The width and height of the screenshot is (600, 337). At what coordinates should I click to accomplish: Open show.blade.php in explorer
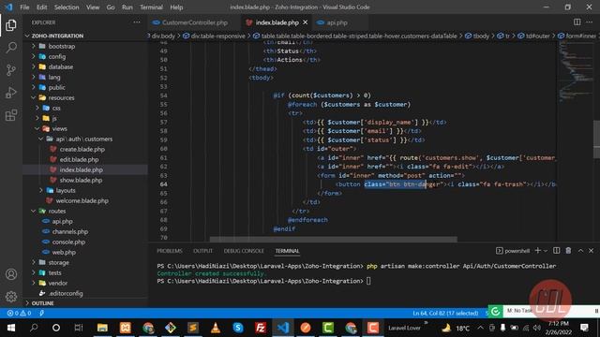tap(81, 180)
